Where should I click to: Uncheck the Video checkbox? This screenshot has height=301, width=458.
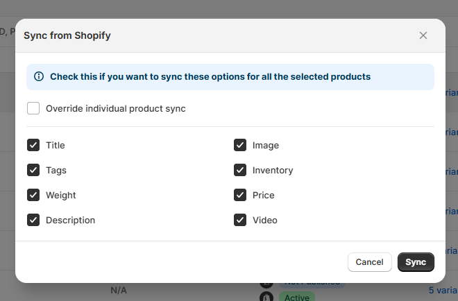click(240, 220)
